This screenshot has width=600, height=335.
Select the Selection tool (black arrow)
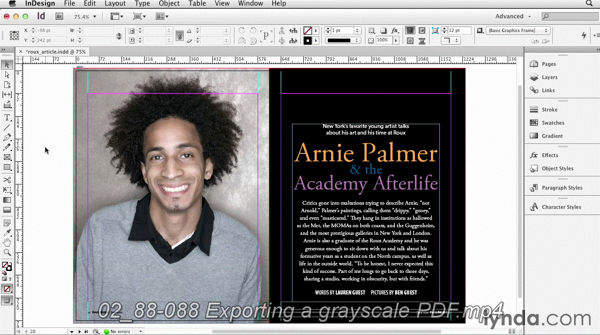[x=7, y=64]
